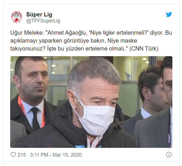
Task: Like the tweet with the heart icon
Action: point(13,155)
